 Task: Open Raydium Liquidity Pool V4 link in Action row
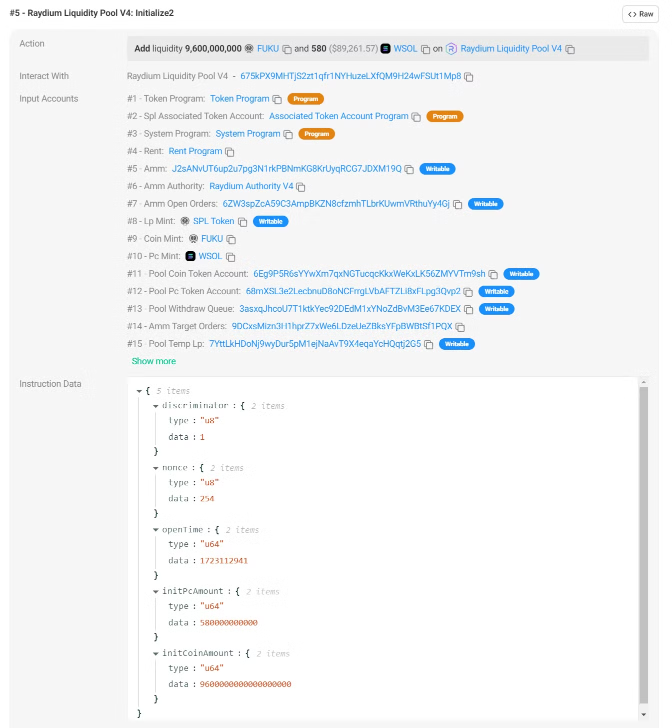[x=511, y=49]
